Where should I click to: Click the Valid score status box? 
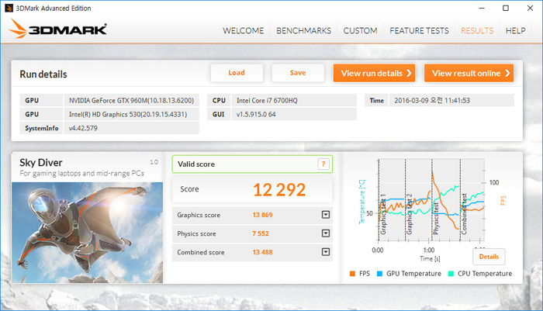coord(252,164)
